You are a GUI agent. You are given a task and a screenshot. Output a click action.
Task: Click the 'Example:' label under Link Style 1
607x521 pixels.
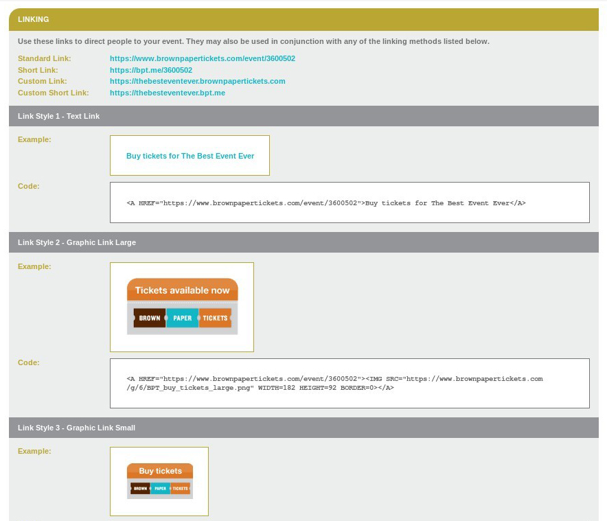point(34,139)
